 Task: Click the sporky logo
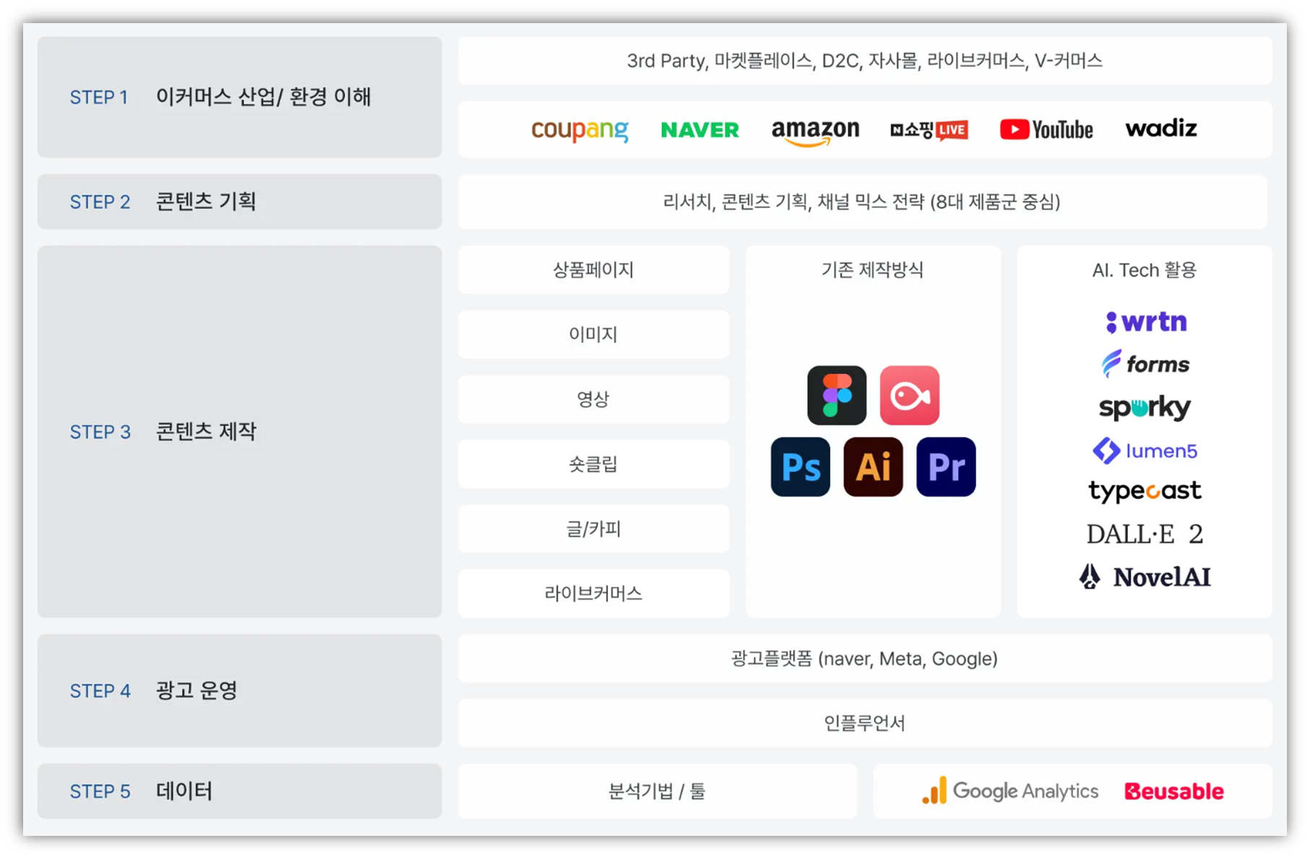pos(1145,407)
